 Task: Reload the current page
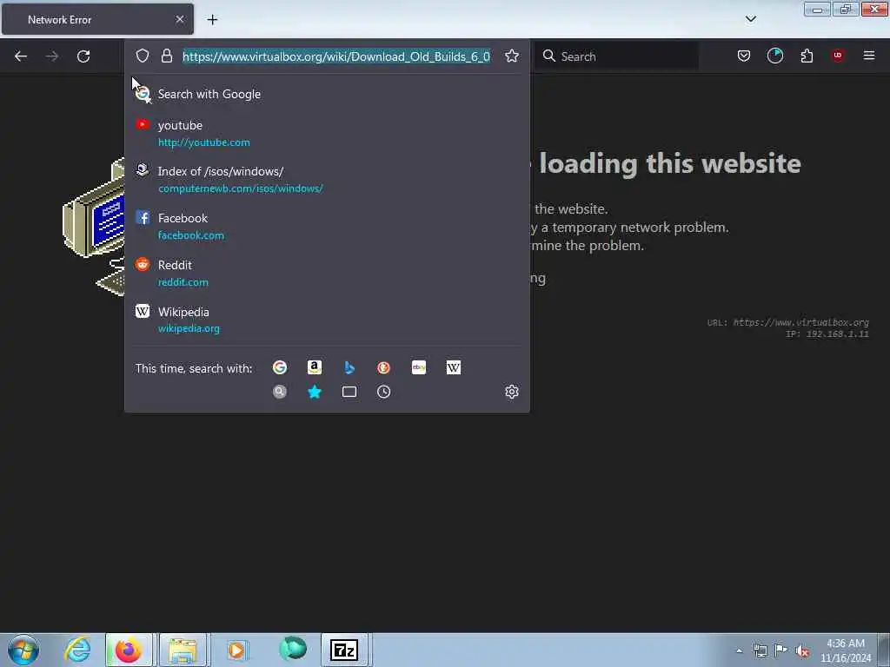(x=83, y=56)
